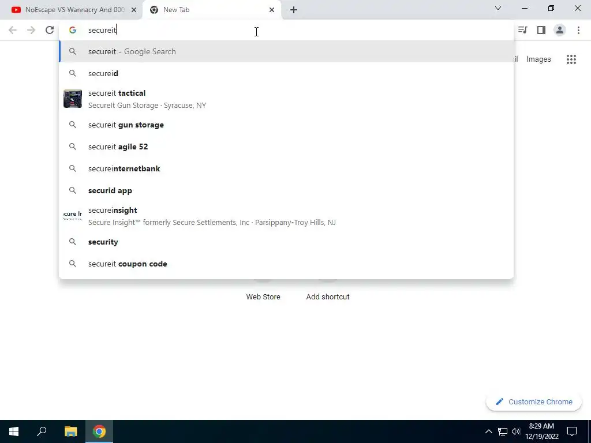
Task: Click search icon beside 'secureit coupon code'
Action: (73, 264)
